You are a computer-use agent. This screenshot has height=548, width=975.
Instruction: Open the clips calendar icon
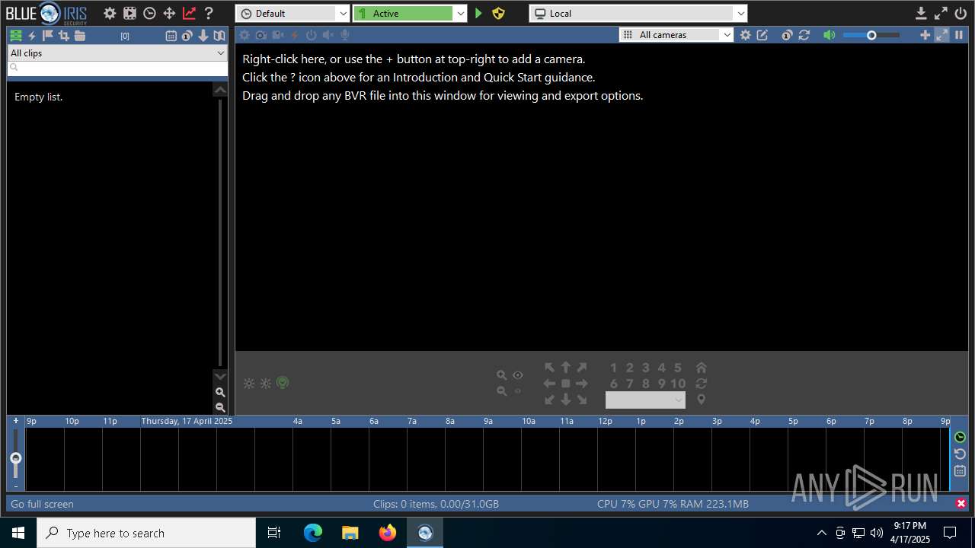[171, 36]
